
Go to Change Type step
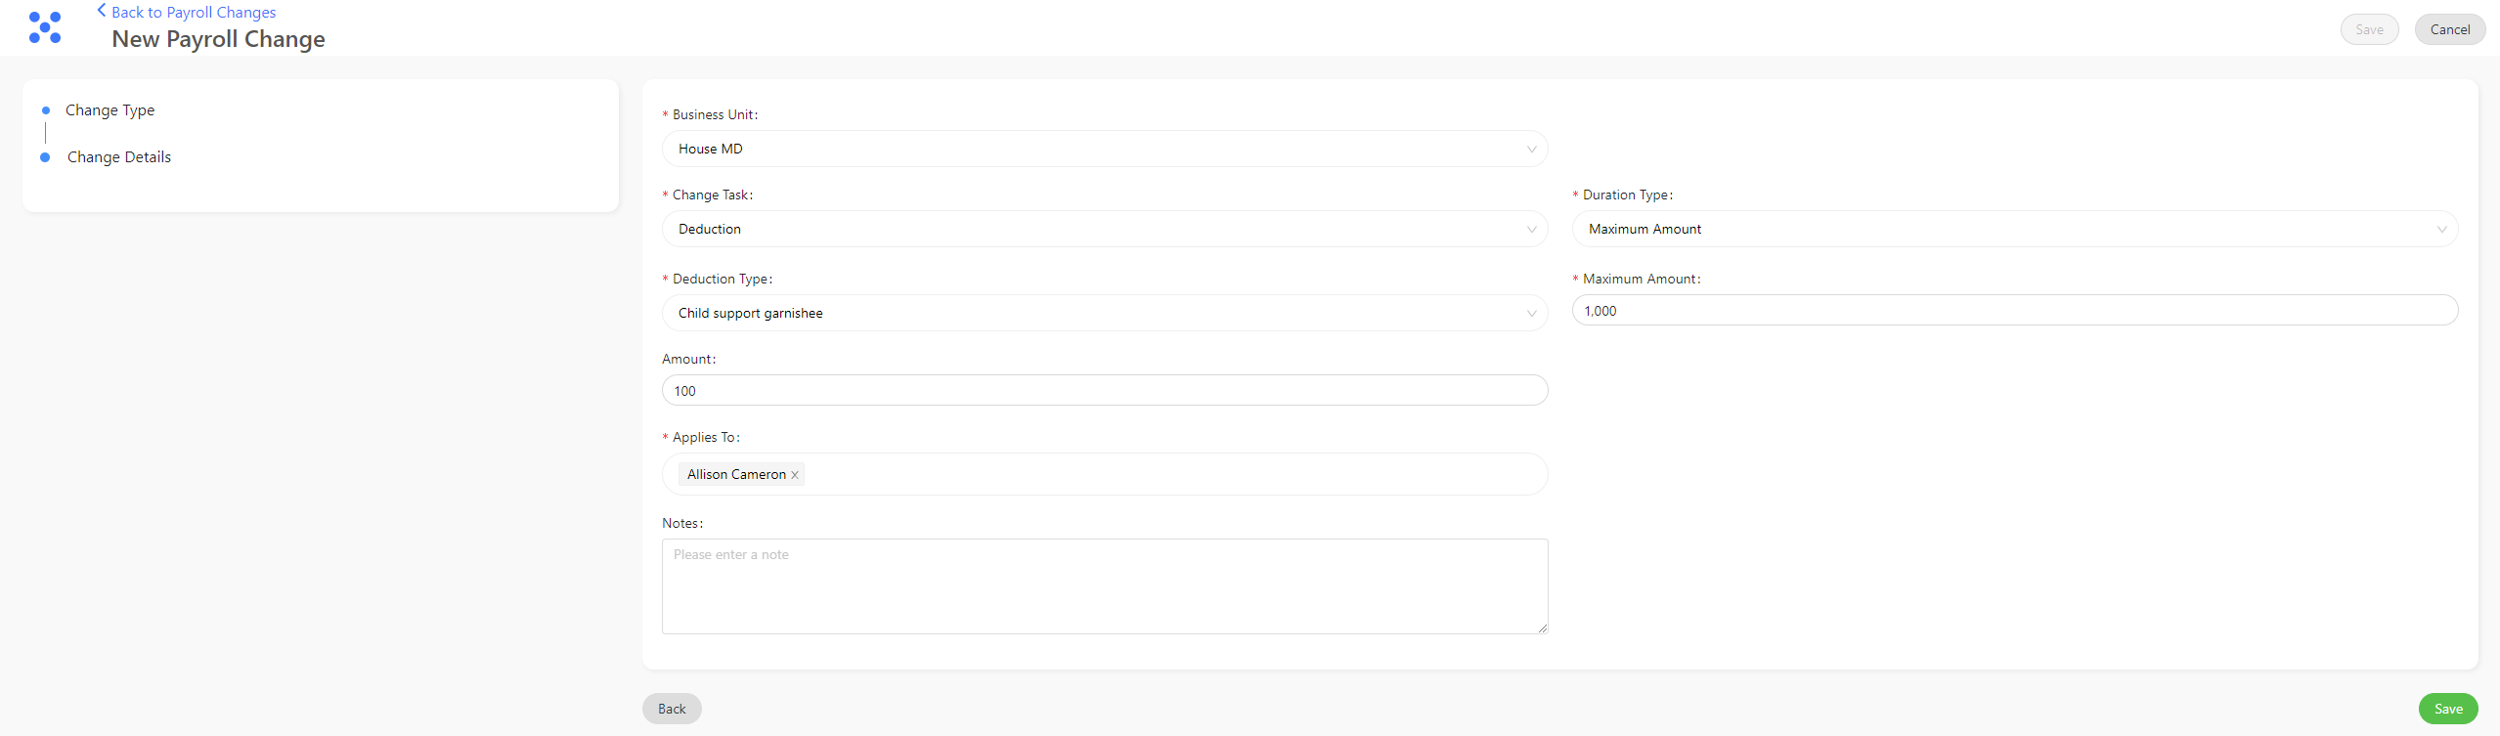tap(110, 110)
